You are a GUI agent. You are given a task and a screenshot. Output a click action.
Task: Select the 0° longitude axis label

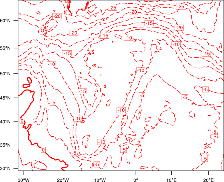pyautogui.click(x=136, y=180)
